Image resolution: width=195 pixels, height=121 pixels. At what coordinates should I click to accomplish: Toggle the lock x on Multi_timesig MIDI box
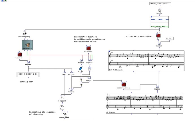(x=152, y=17)
